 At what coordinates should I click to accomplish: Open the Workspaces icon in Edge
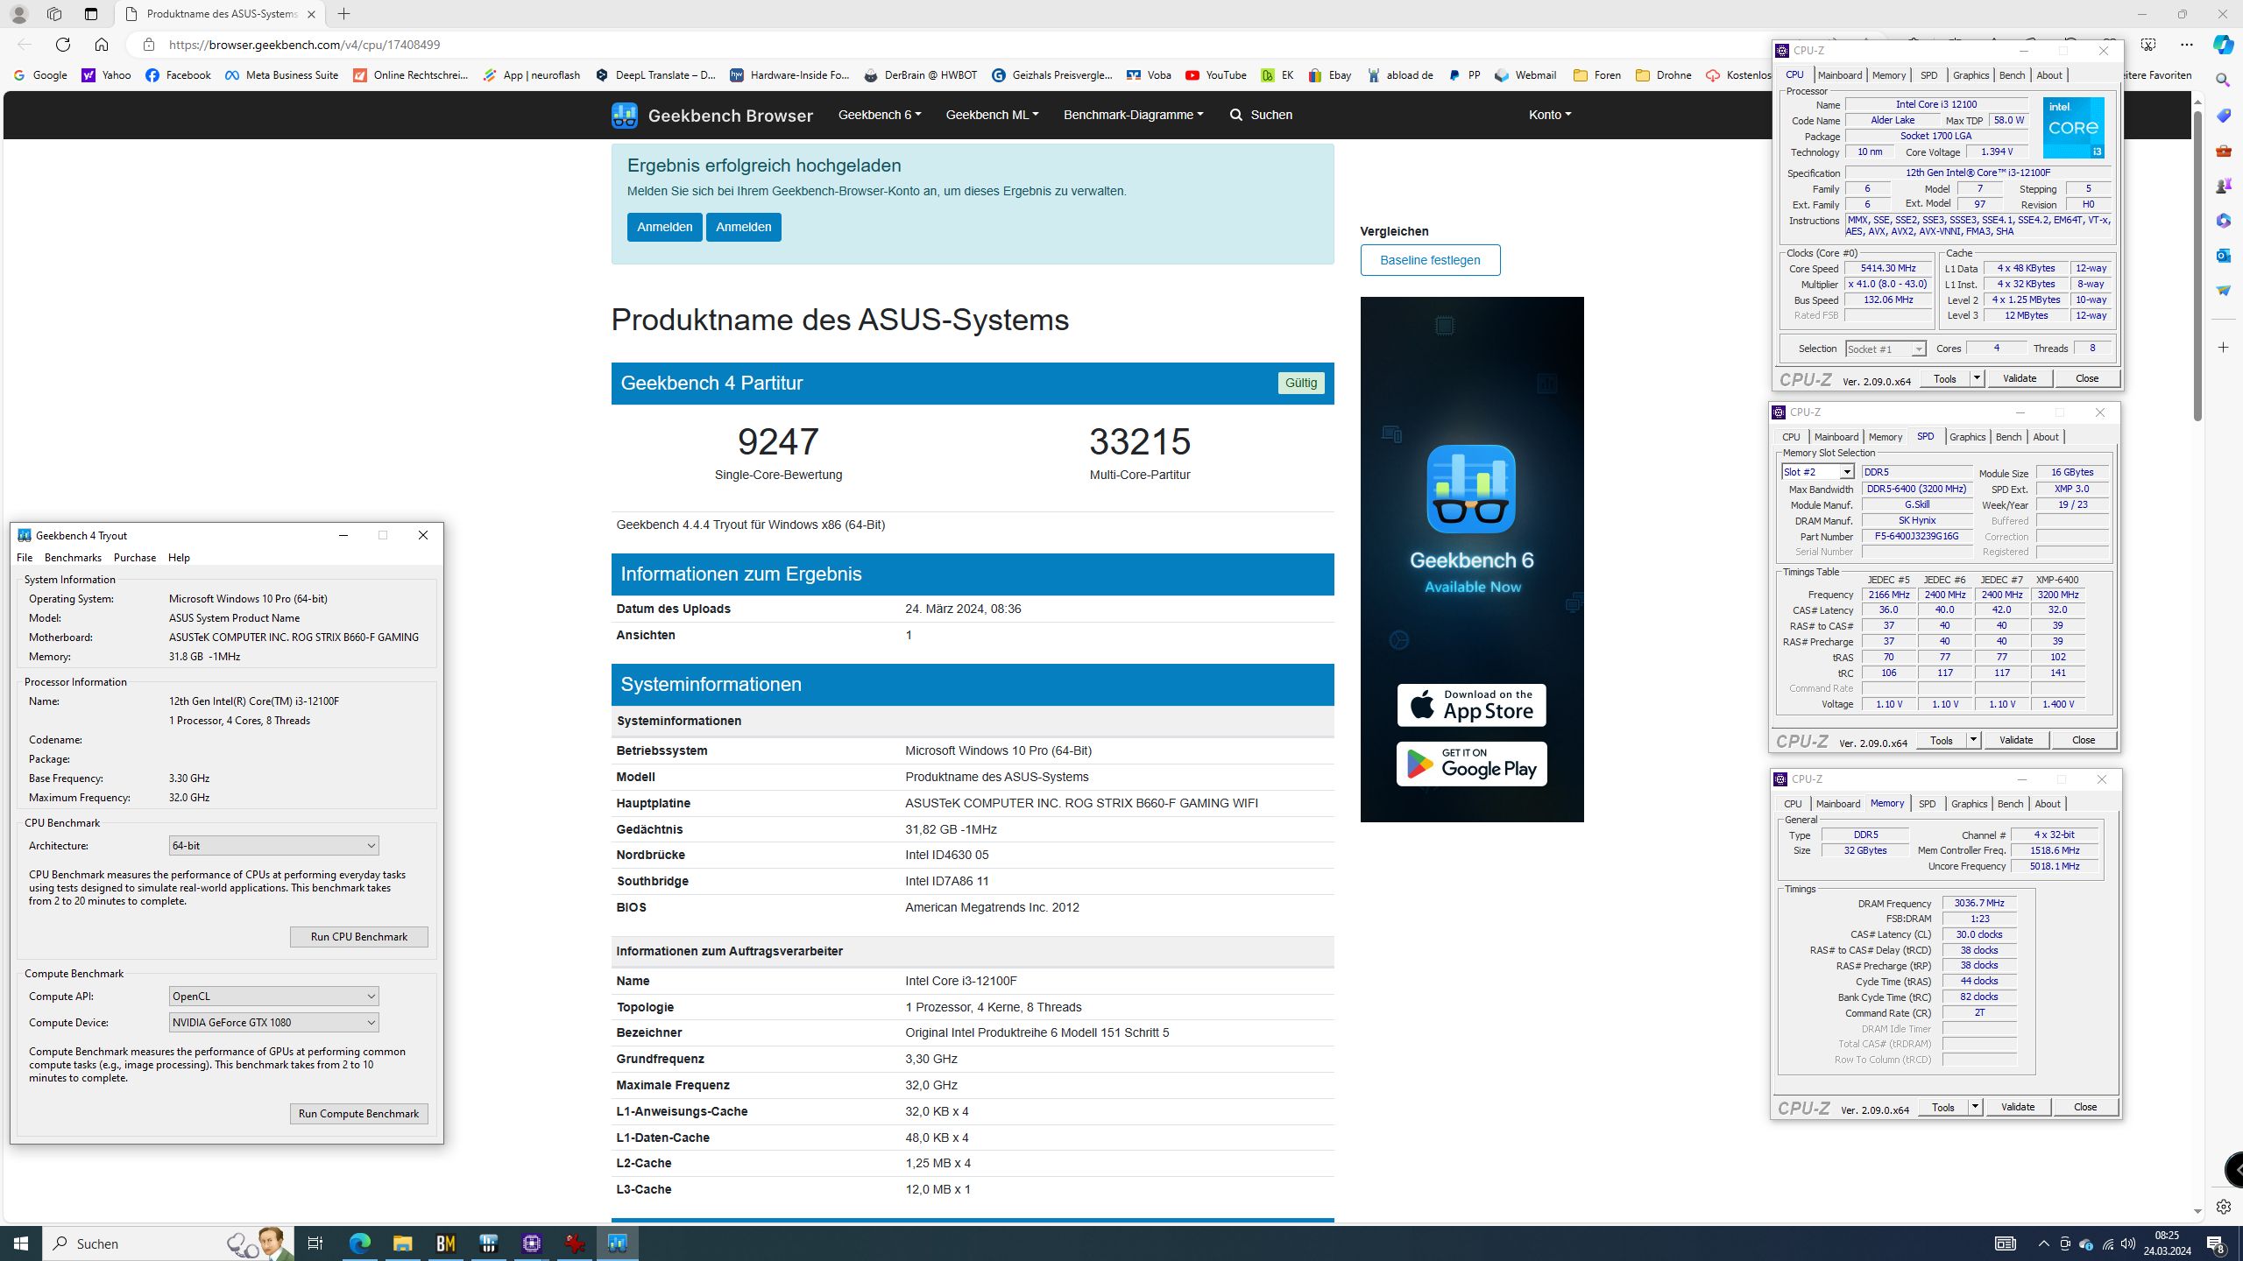click(x=54, y=14)
